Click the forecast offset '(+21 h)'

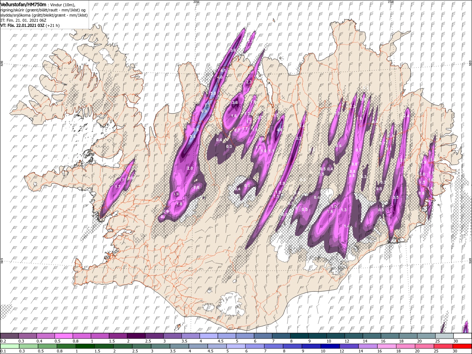click(x=53, y=25)
